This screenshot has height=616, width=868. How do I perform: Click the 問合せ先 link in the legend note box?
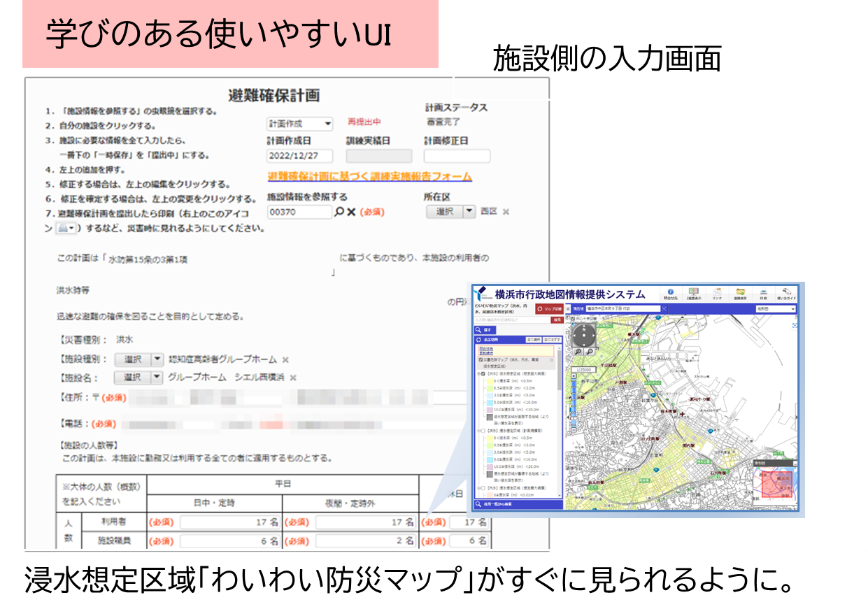click(486, 349)
